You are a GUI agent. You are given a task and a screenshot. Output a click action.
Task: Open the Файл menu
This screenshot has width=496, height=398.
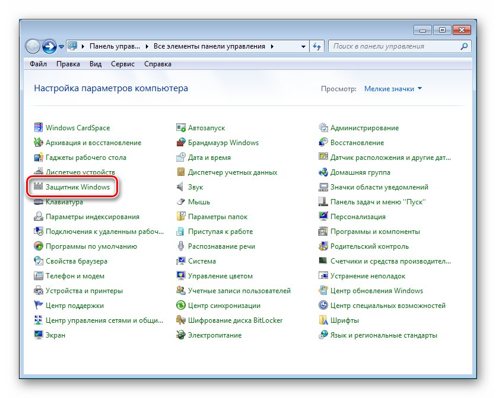click(x=39, y=64)
